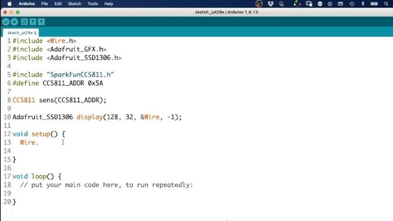Open the Dropbox menu bar icon
This screenshot has width=393, height=221.
(x=270, y=4)
